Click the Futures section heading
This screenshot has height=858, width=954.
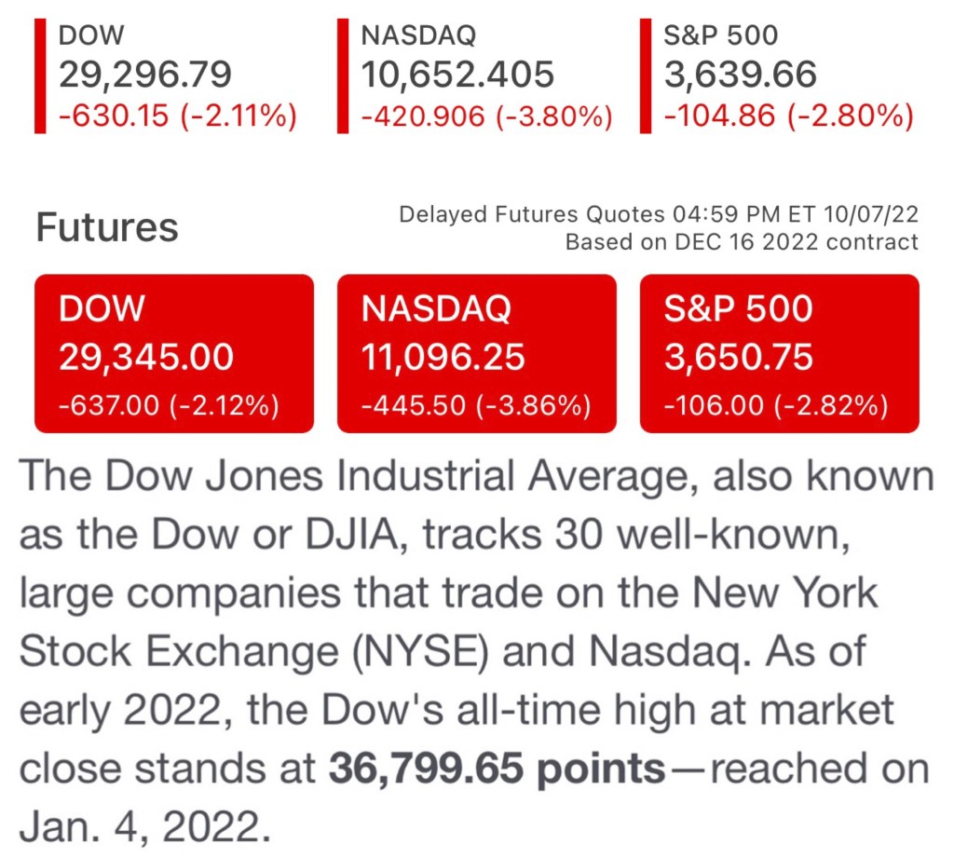[x=106, y=228]
